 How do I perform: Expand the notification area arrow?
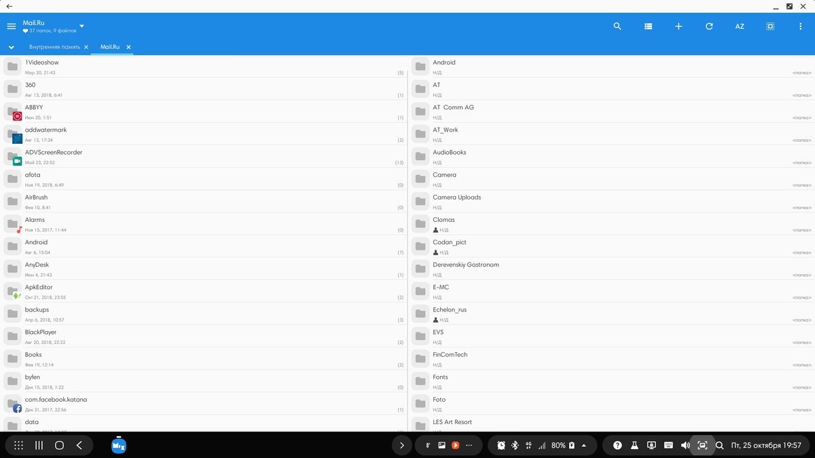402,445
